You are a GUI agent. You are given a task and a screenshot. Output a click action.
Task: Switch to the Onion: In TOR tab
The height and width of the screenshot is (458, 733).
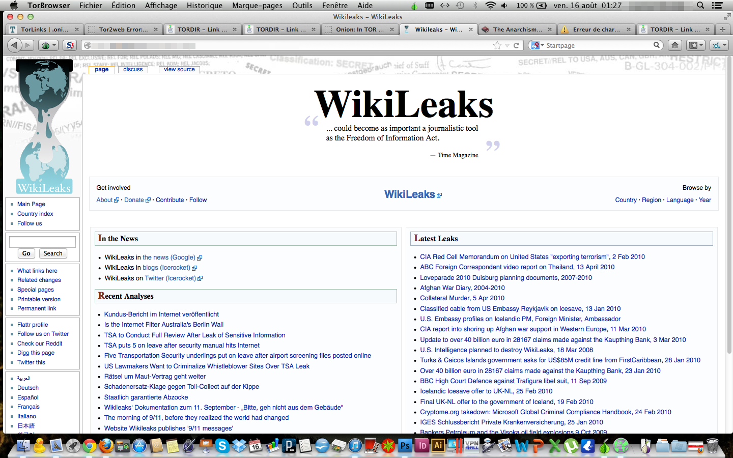(359, 30)
